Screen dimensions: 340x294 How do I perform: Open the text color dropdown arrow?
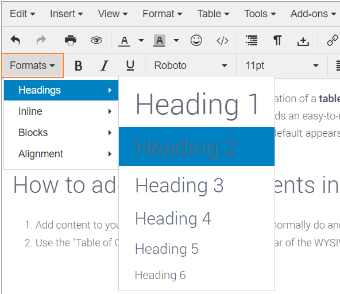click(141, 40)
